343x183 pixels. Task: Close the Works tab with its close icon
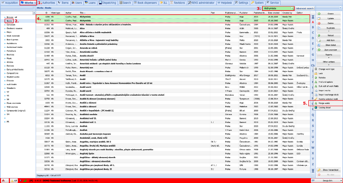[x=35, y=3]
